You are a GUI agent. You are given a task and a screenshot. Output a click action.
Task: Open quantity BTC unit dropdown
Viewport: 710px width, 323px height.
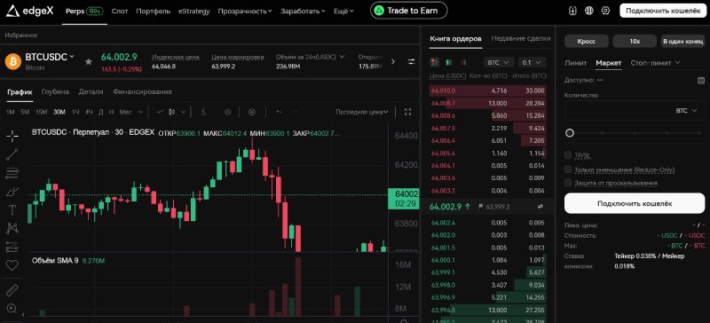click(x=686, y=111)
